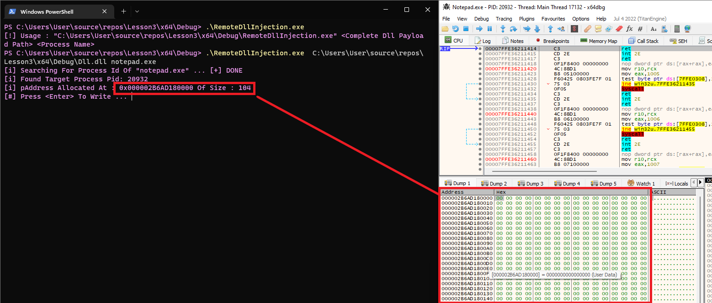Switch to the Notes tab
712x303 pixels.
513,41
